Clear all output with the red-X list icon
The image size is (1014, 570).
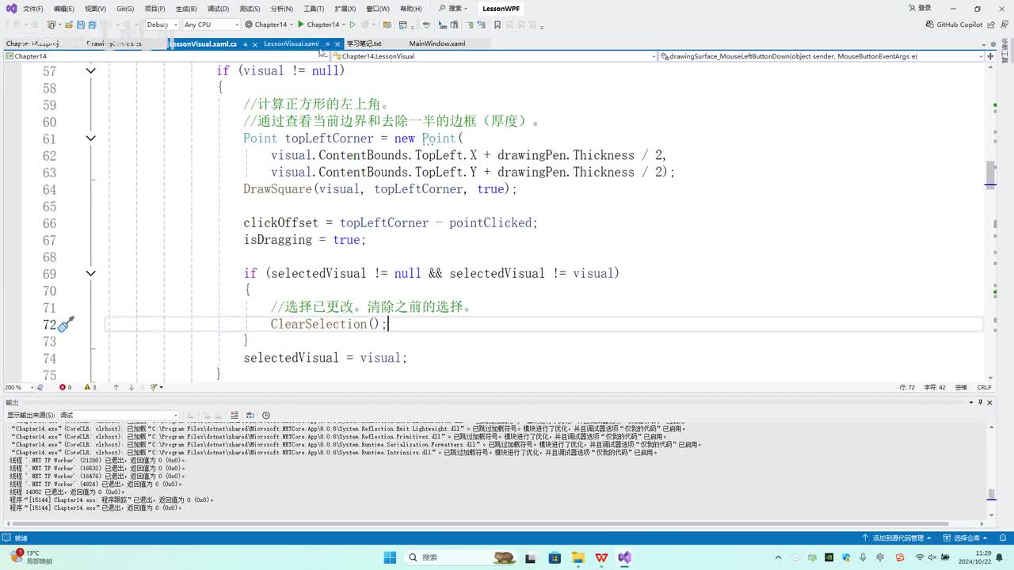click(x=234, y=415)
